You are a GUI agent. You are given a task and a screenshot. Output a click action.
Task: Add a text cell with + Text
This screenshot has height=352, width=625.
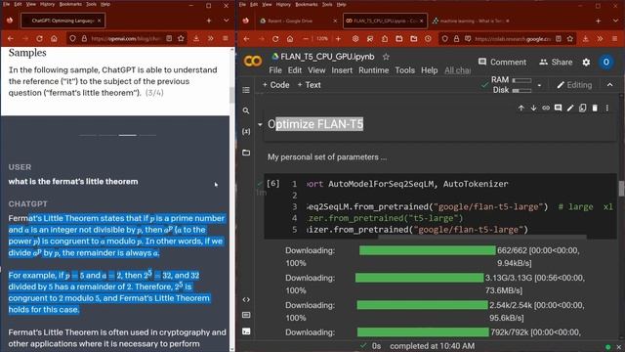[309, 85]
